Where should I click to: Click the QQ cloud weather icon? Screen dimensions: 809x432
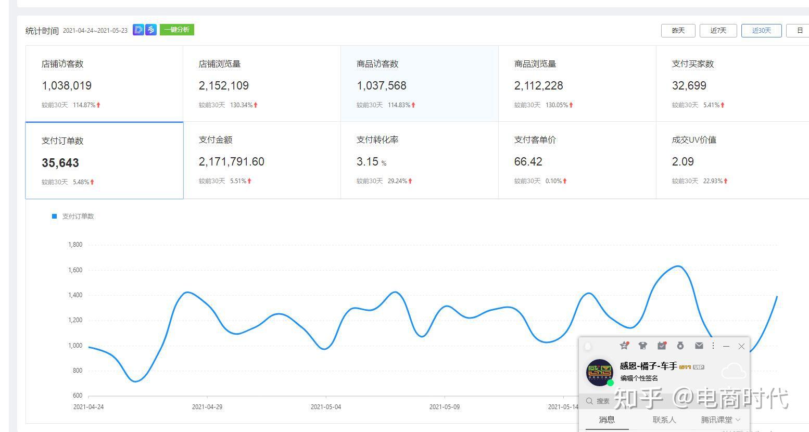(x=734, y=371)
